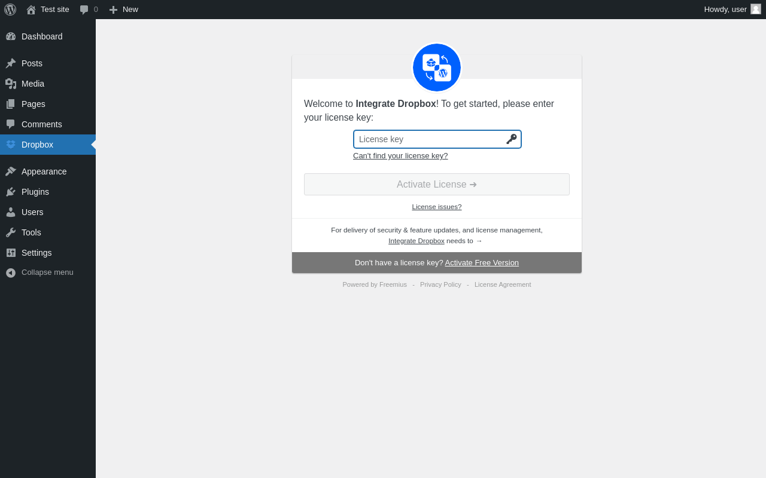
Task: Click the Activate License button
Action: coord(437,184)
